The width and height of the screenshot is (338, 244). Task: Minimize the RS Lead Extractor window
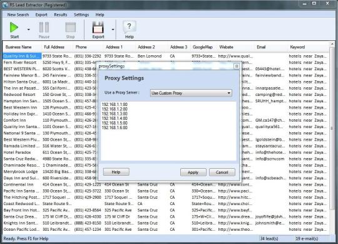pyautogui.click(x=305, y=3)
